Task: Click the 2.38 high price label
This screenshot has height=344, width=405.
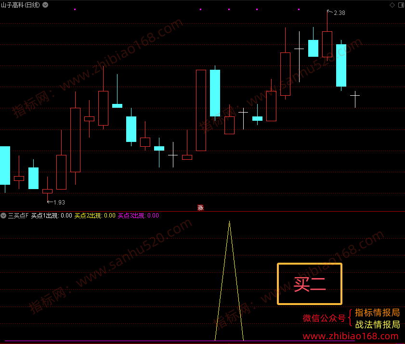Action: [x=340, y=13]
